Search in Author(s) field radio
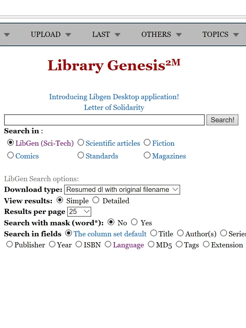Screen dimensions: 246x328 (x=180, y=233)
